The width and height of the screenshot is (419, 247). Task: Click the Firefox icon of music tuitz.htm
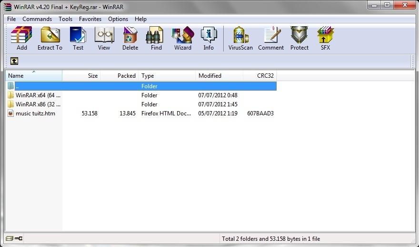[x=10, y=113]
